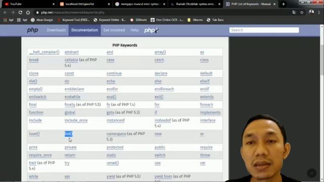Viewport: 324px width, 182px height.
Task: Open the echo keyword link
Action: click(x=111, y=81)
